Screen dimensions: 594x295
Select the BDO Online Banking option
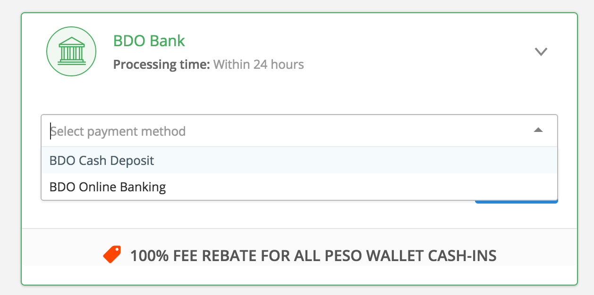click(x=108, y=187)
